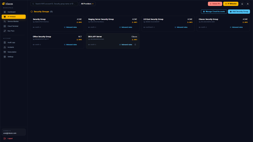Click the Subscription crown icon

(5, 52)
